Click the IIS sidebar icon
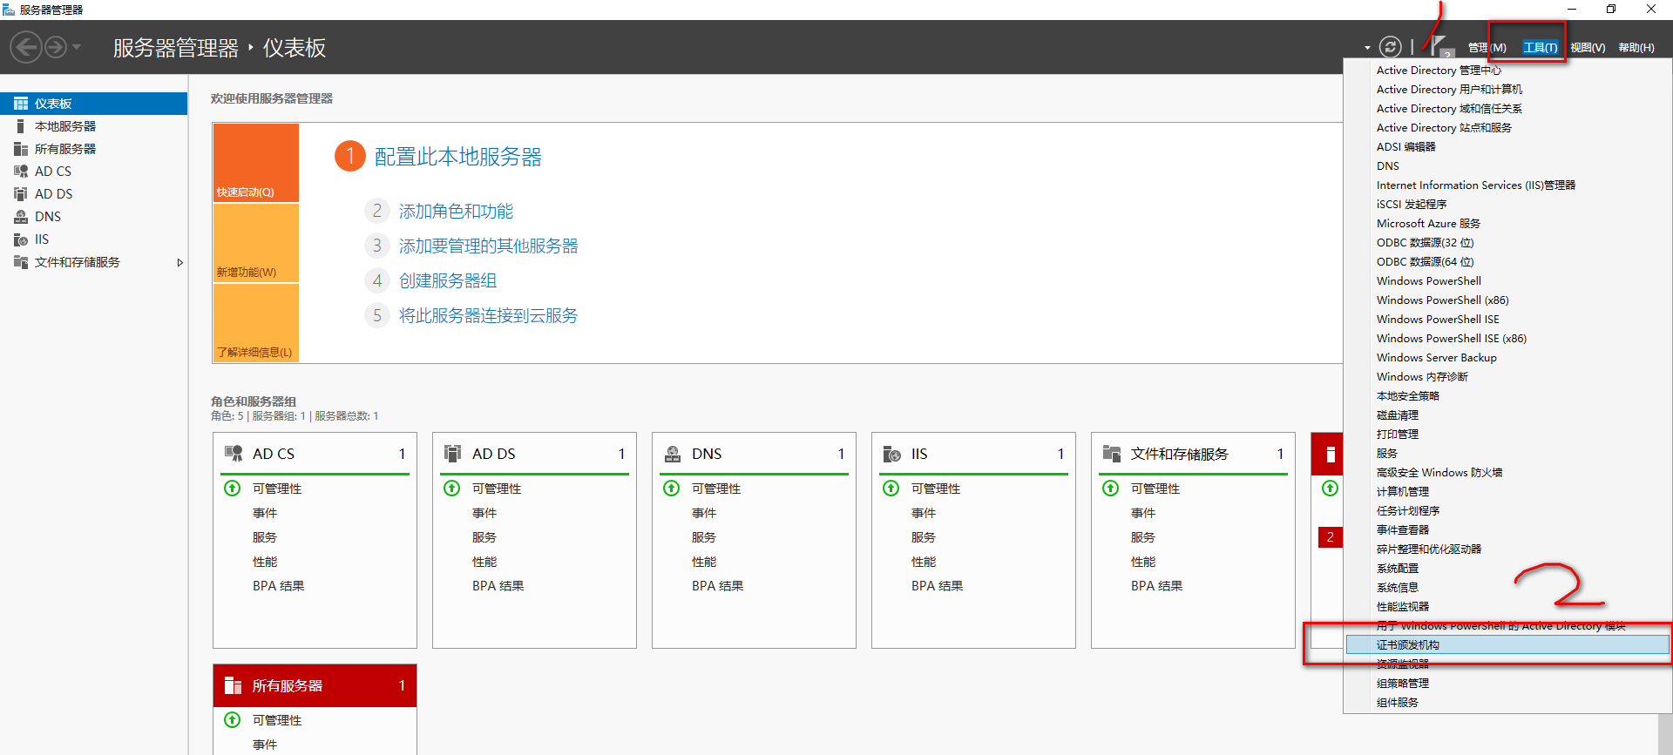Screen dimensions: 1673x755 click(x=21, y=239)
